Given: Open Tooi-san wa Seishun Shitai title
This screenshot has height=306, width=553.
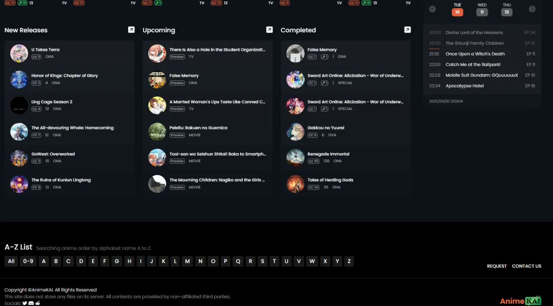Looking at the screenshot, I should pyautogui.click(x=218, y=154).
